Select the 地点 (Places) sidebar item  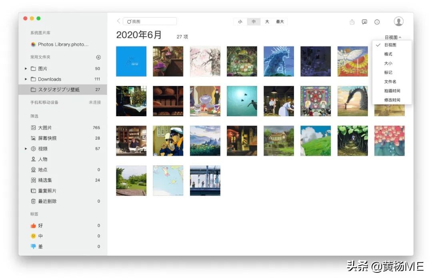point(40,169)
